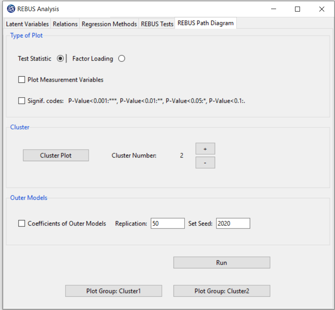
Task: Select the Test Statistic radio button
Action: 61,59
